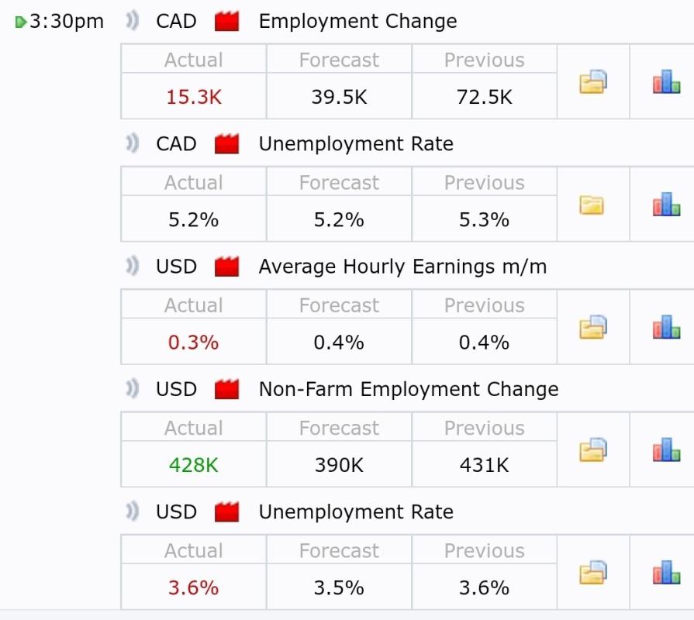Click the green arrow next to 3:30pm
Image resolution: width=694 pixels, height=620 pixels.
(x=21, y=22)
